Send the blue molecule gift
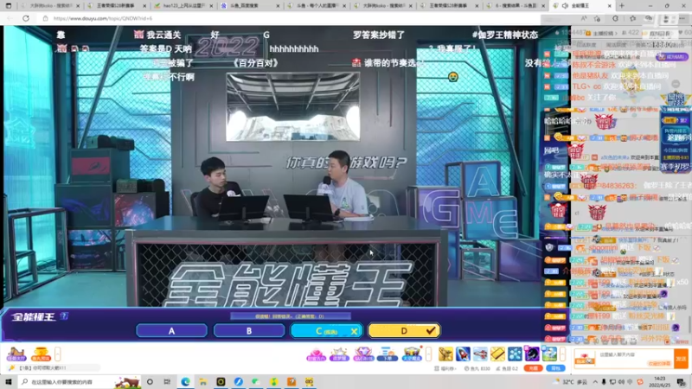692x389 pixels. coord(515,354)
